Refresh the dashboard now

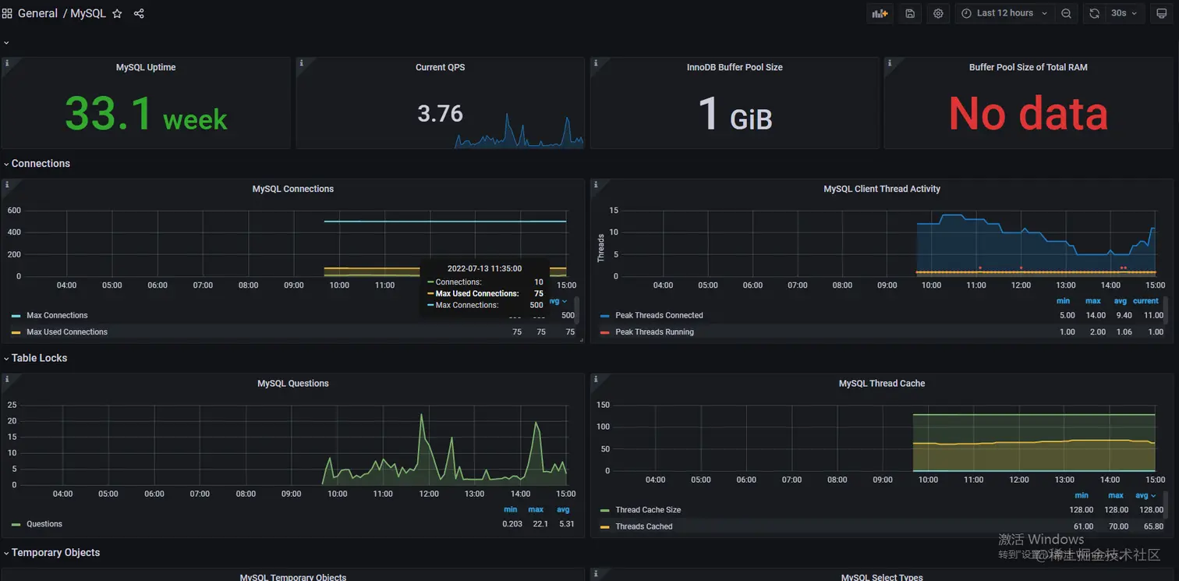pyautogui.click(x=1095, y=13)
